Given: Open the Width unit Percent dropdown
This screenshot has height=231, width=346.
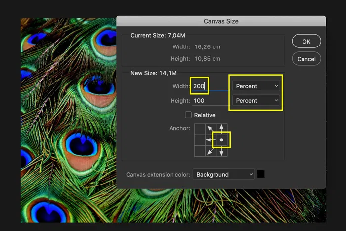Looking at the screenshot, I should pos(257,86).
